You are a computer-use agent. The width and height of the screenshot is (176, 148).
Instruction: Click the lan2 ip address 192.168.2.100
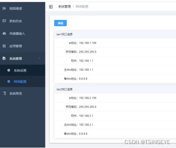point(88,98)
